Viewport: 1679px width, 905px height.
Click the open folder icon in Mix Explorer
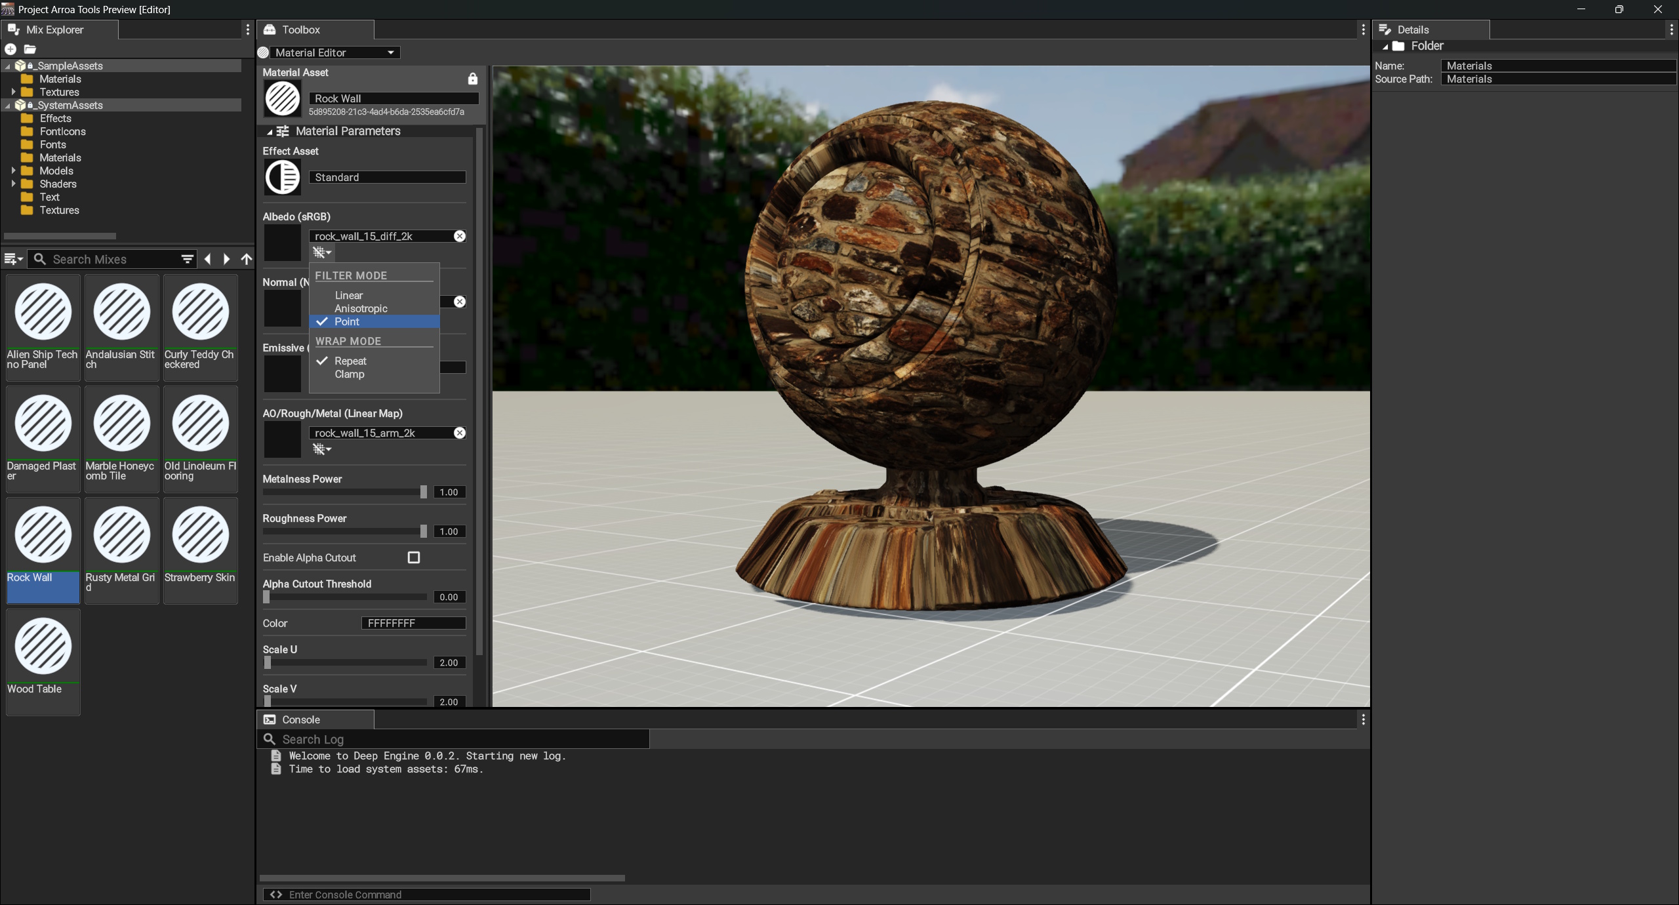pos(30,49)
